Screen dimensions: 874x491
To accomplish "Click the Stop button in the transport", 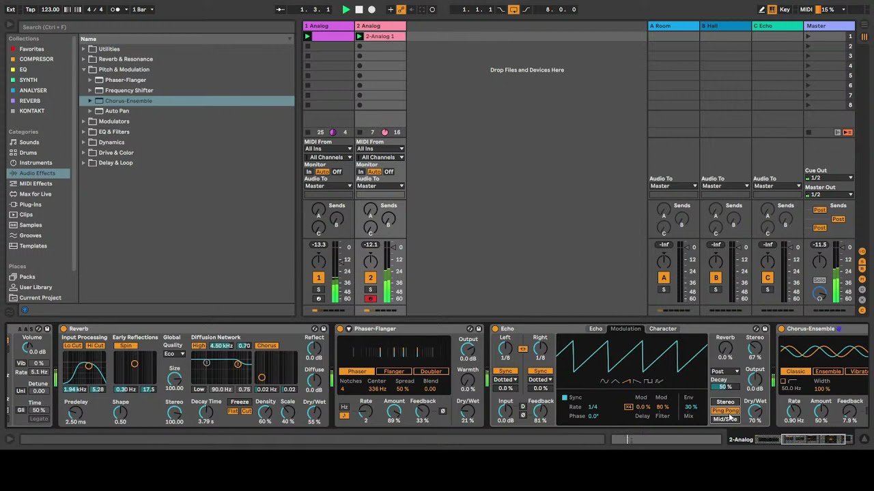I will (359, 10).
